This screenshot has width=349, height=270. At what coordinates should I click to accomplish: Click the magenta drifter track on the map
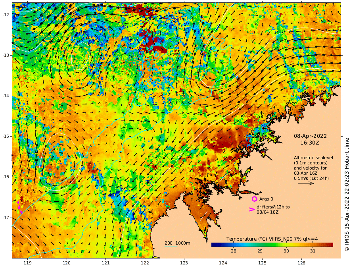coord(19,207)
